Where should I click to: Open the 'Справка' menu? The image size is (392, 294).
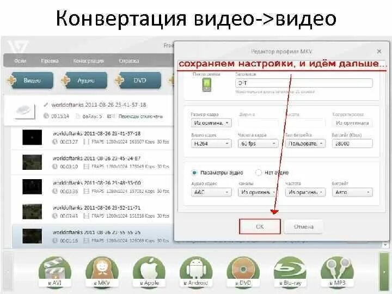[x=128, y=61]
